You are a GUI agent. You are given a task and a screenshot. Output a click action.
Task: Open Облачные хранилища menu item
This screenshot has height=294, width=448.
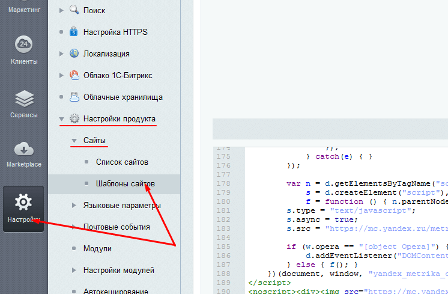(123, 97)
